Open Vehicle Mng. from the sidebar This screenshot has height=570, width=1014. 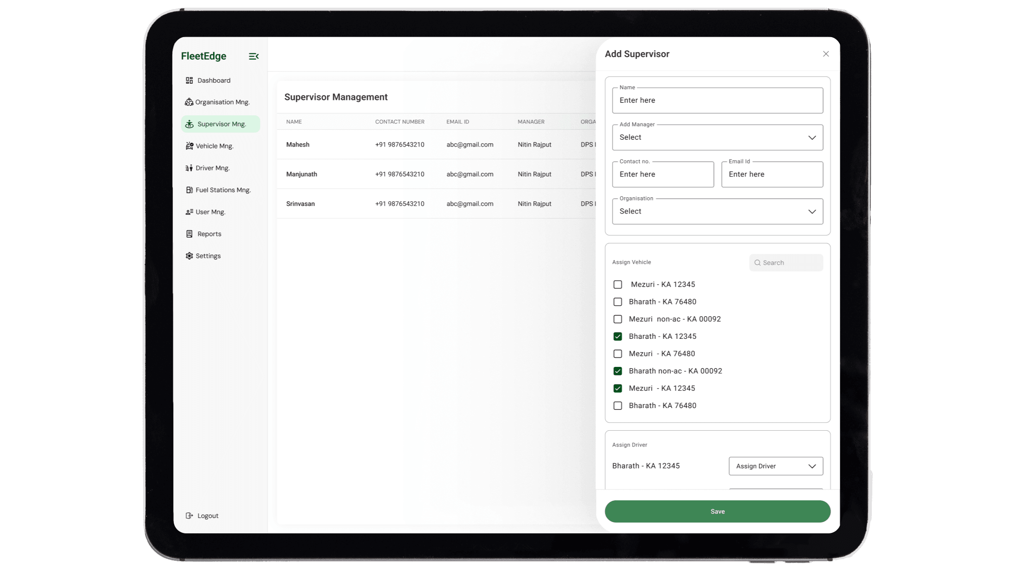189,146
